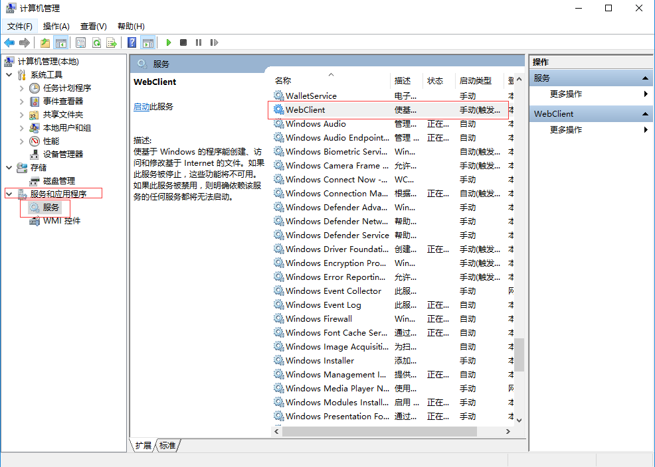Image resolution: width=655 pixels, height=467 pixels.
Task: Sort services by 启动类型 column header
Action: 476,80
